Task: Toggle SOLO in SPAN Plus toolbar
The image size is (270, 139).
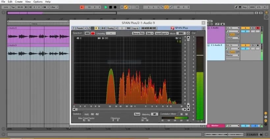Action: [x=128, y=28]
